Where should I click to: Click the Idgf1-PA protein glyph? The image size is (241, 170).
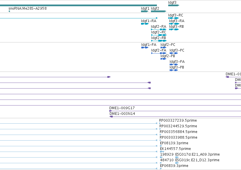(x=145, y=48)
